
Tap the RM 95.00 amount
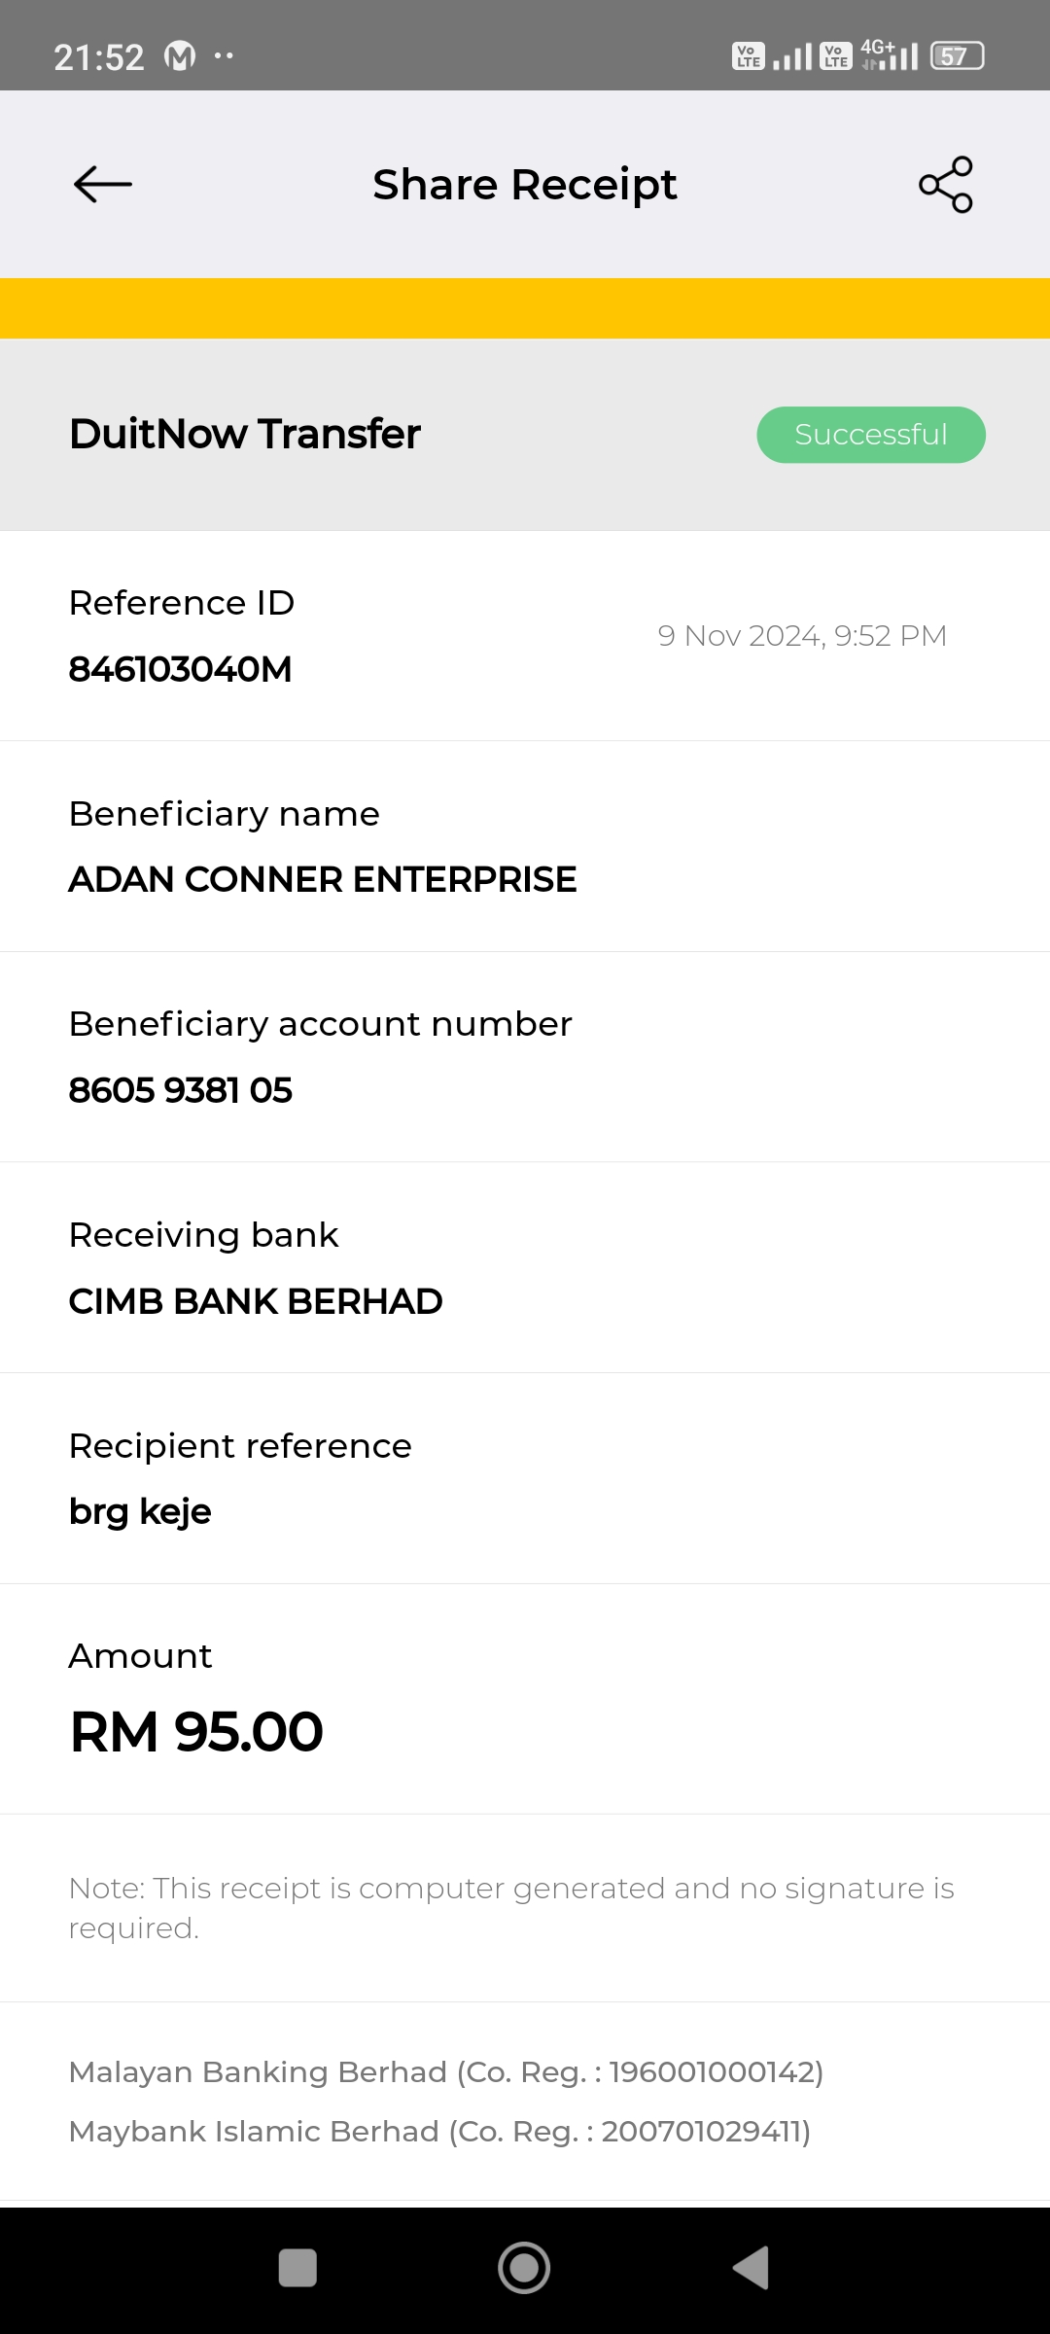(x=196, y=1732)
